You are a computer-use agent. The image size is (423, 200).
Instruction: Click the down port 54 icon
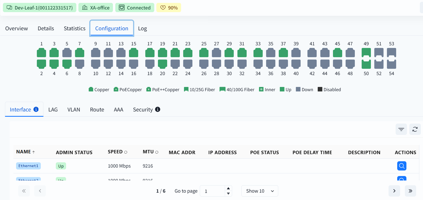point(391,64)
